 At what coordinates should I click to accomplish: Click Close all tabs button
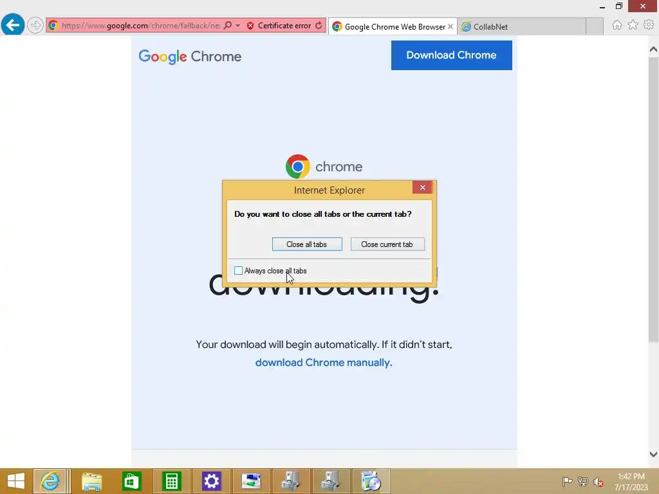pos(307,244)
